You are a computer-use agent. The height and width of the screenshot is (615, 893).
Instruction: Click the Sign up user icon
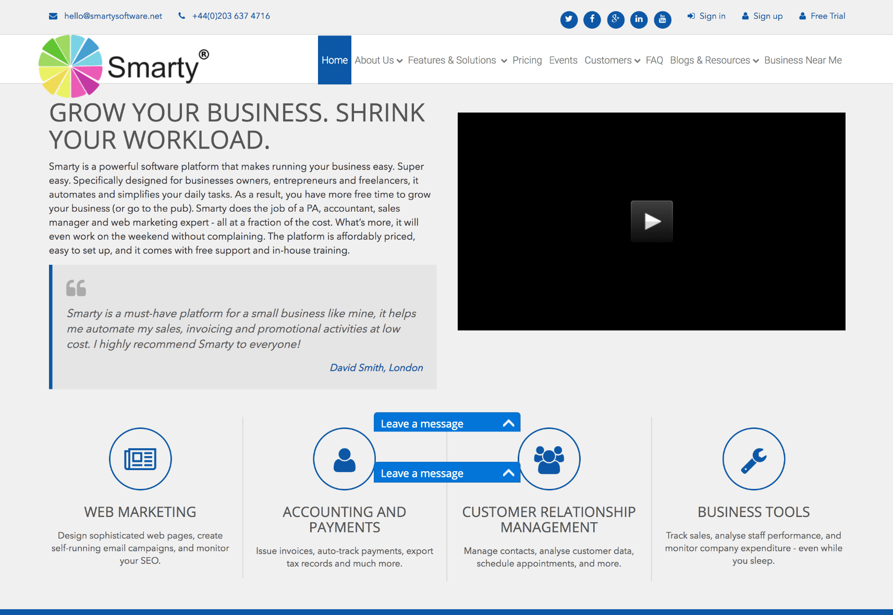[x=745, y=16]
